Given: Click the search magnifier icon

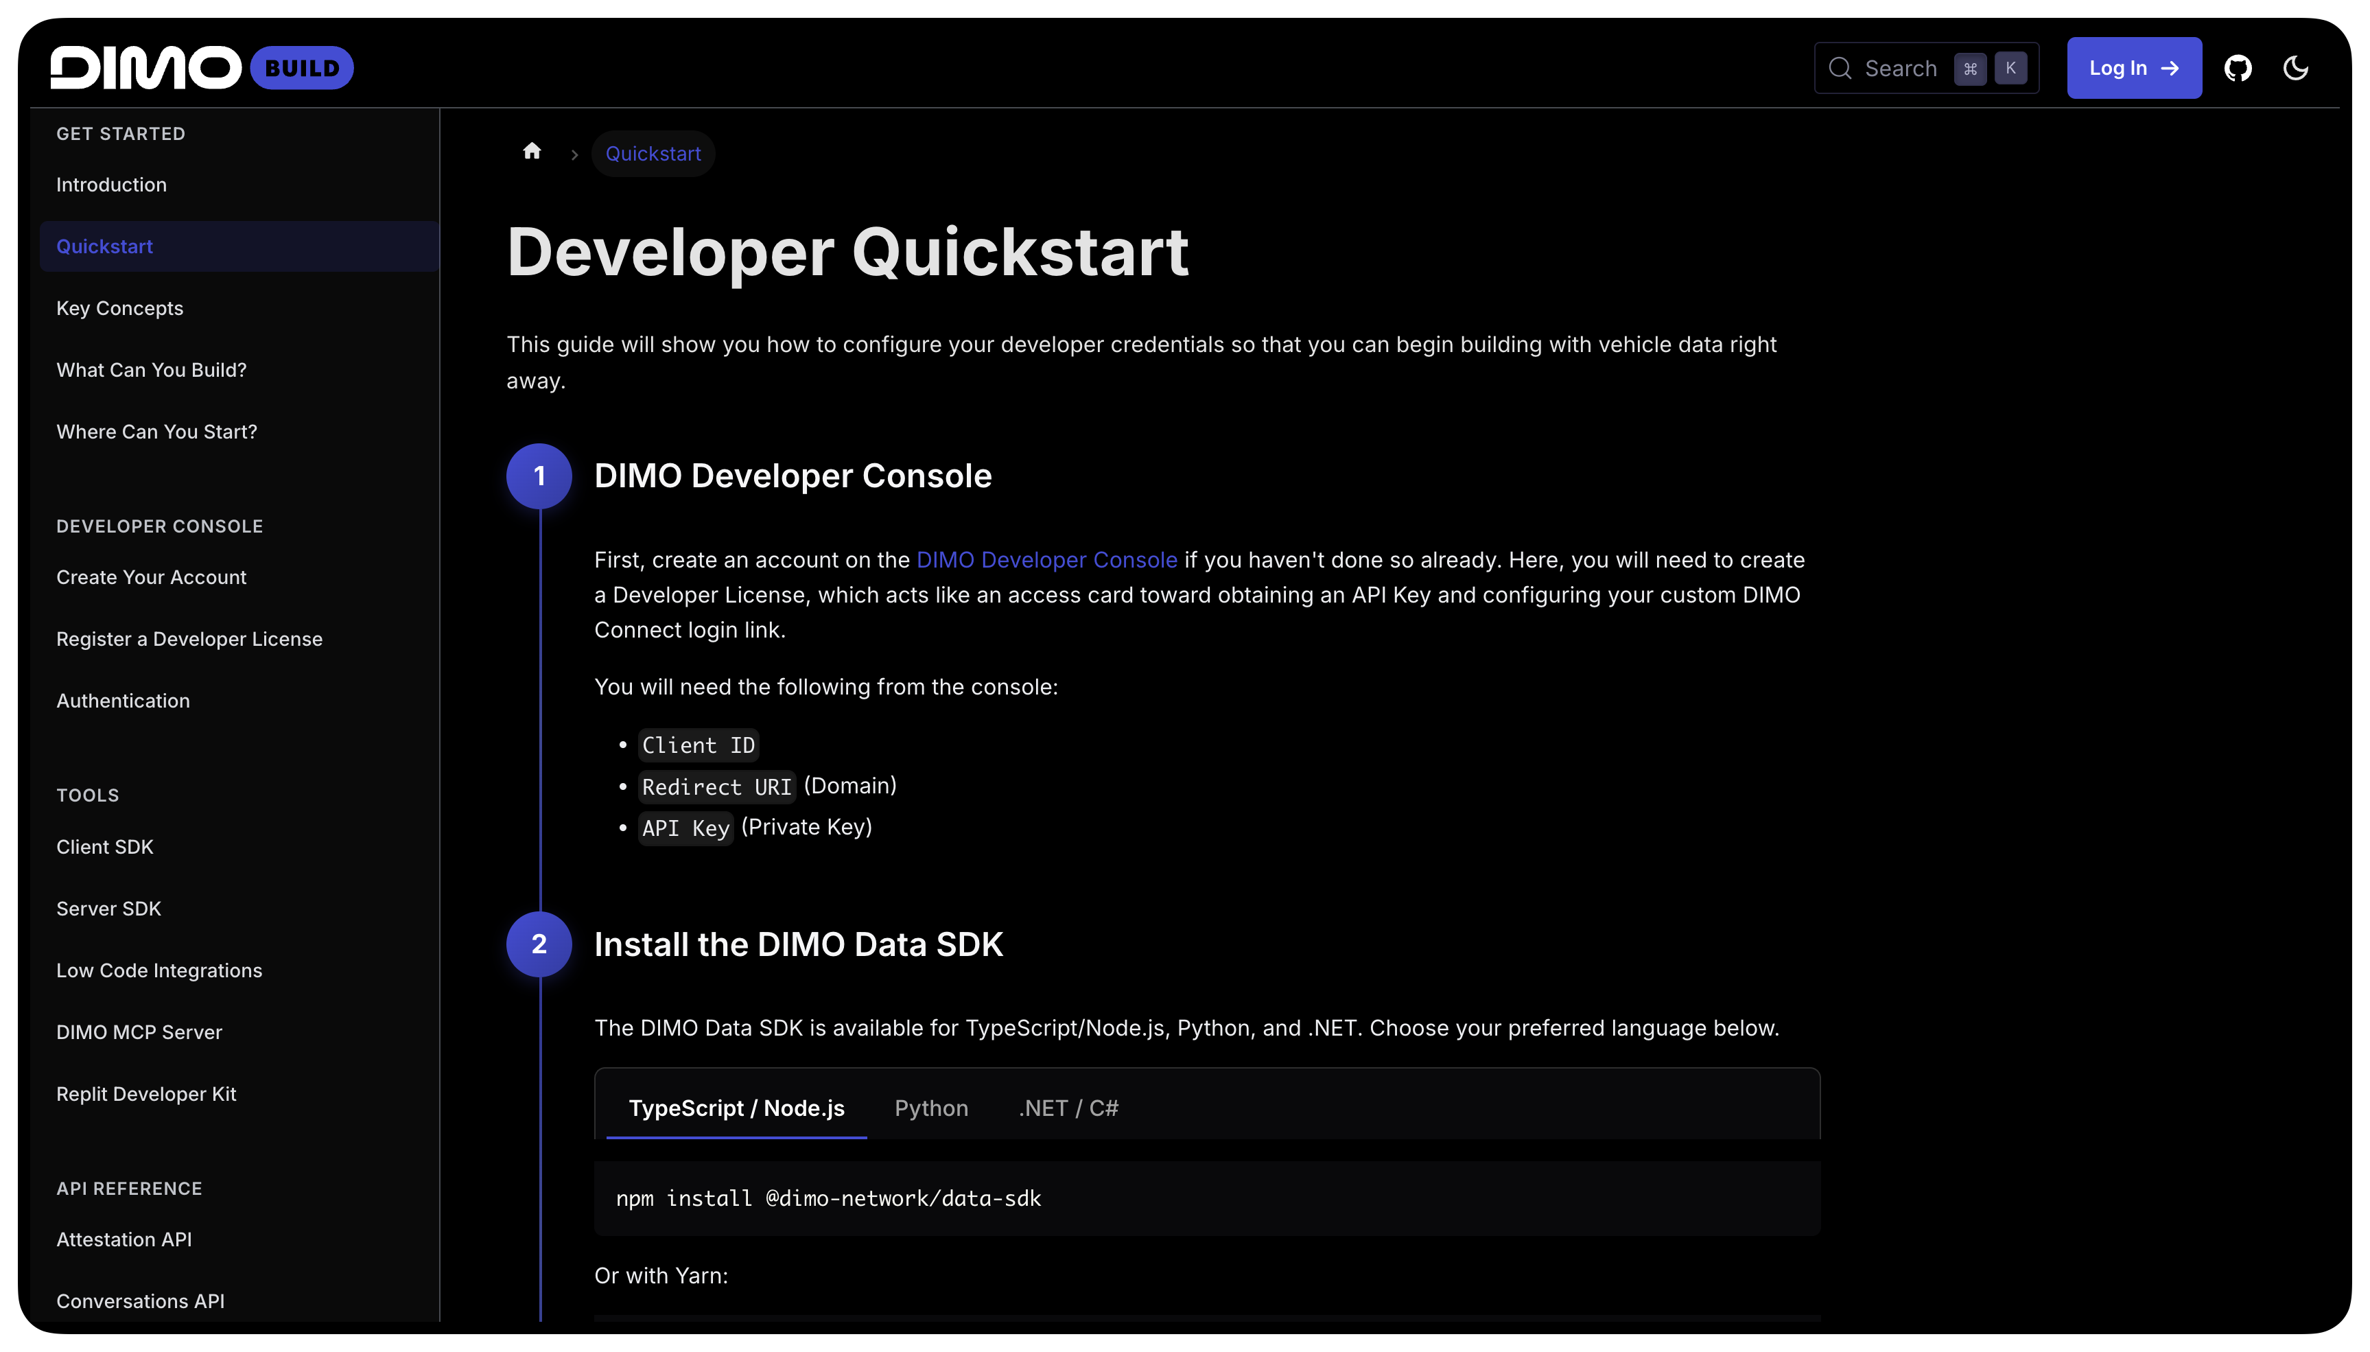Looking at the screenshot, I should (1840, 68).
